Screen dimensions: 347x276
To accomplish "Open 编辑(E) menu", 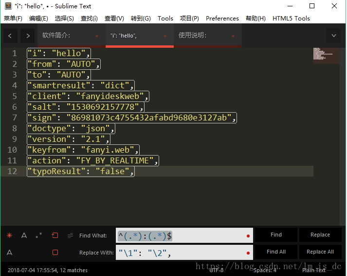I will (x=38, y=18).
